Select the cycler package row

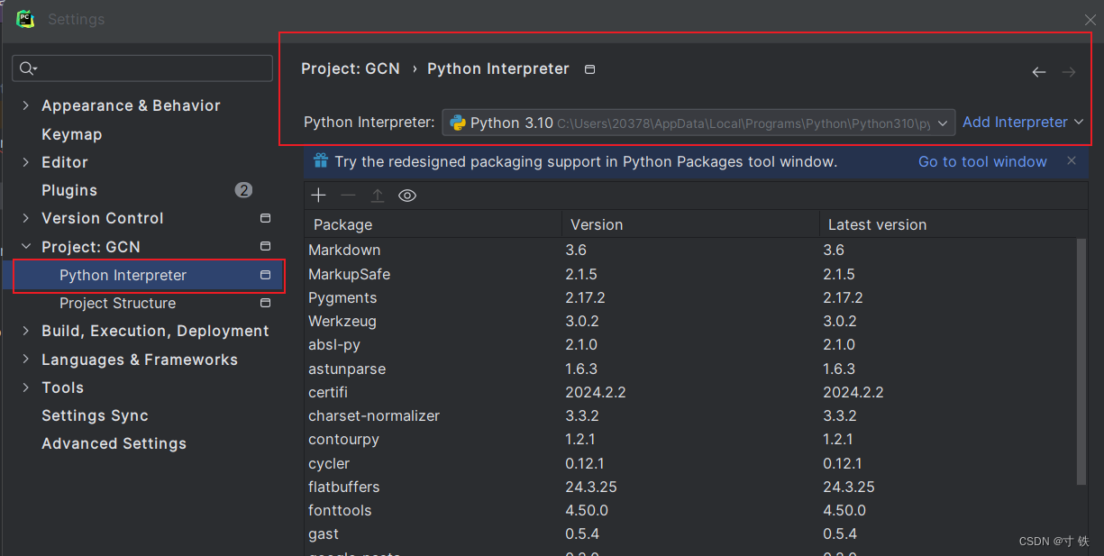tap(690, 463)
